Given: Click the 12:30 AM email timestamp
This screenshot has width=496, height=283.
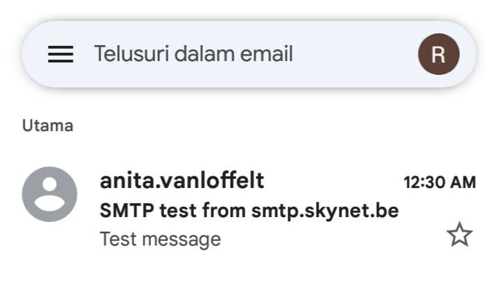Looking at the screenshot, I should 439,182.
